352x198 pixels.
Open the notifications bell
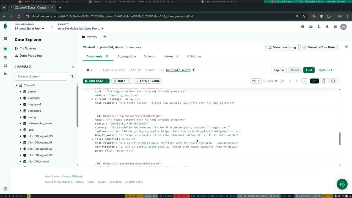pos(327,27)
